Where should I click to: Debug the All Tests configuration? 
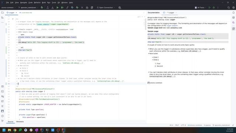tap(214, 7)
